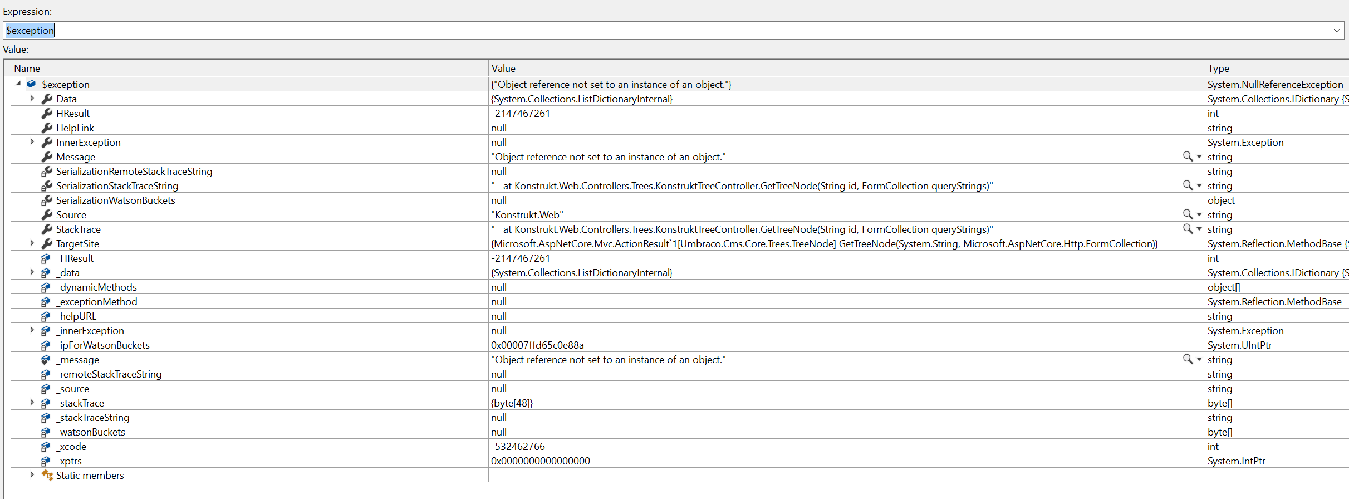
Task: Select the _watsonBuckets row name
Action: (91, 432)
